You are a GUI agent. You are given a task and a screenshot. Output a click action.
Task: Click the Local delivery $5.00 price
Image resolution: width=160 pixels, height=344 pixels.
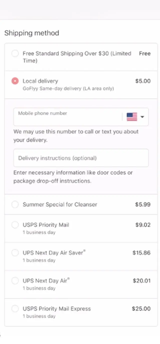click(143, 81)
